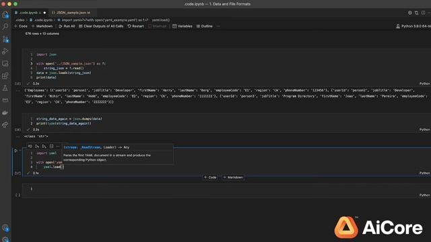Click the Split Cell icon

pyautogui.click(x=51, y=147)
